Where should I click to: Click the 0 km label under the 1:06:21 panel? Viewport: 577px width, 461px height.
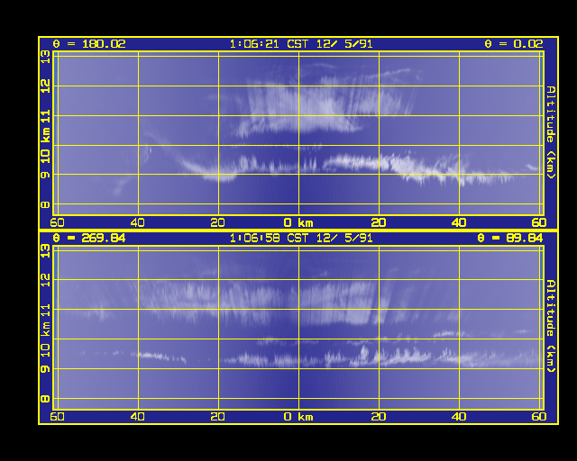point(298,222)
